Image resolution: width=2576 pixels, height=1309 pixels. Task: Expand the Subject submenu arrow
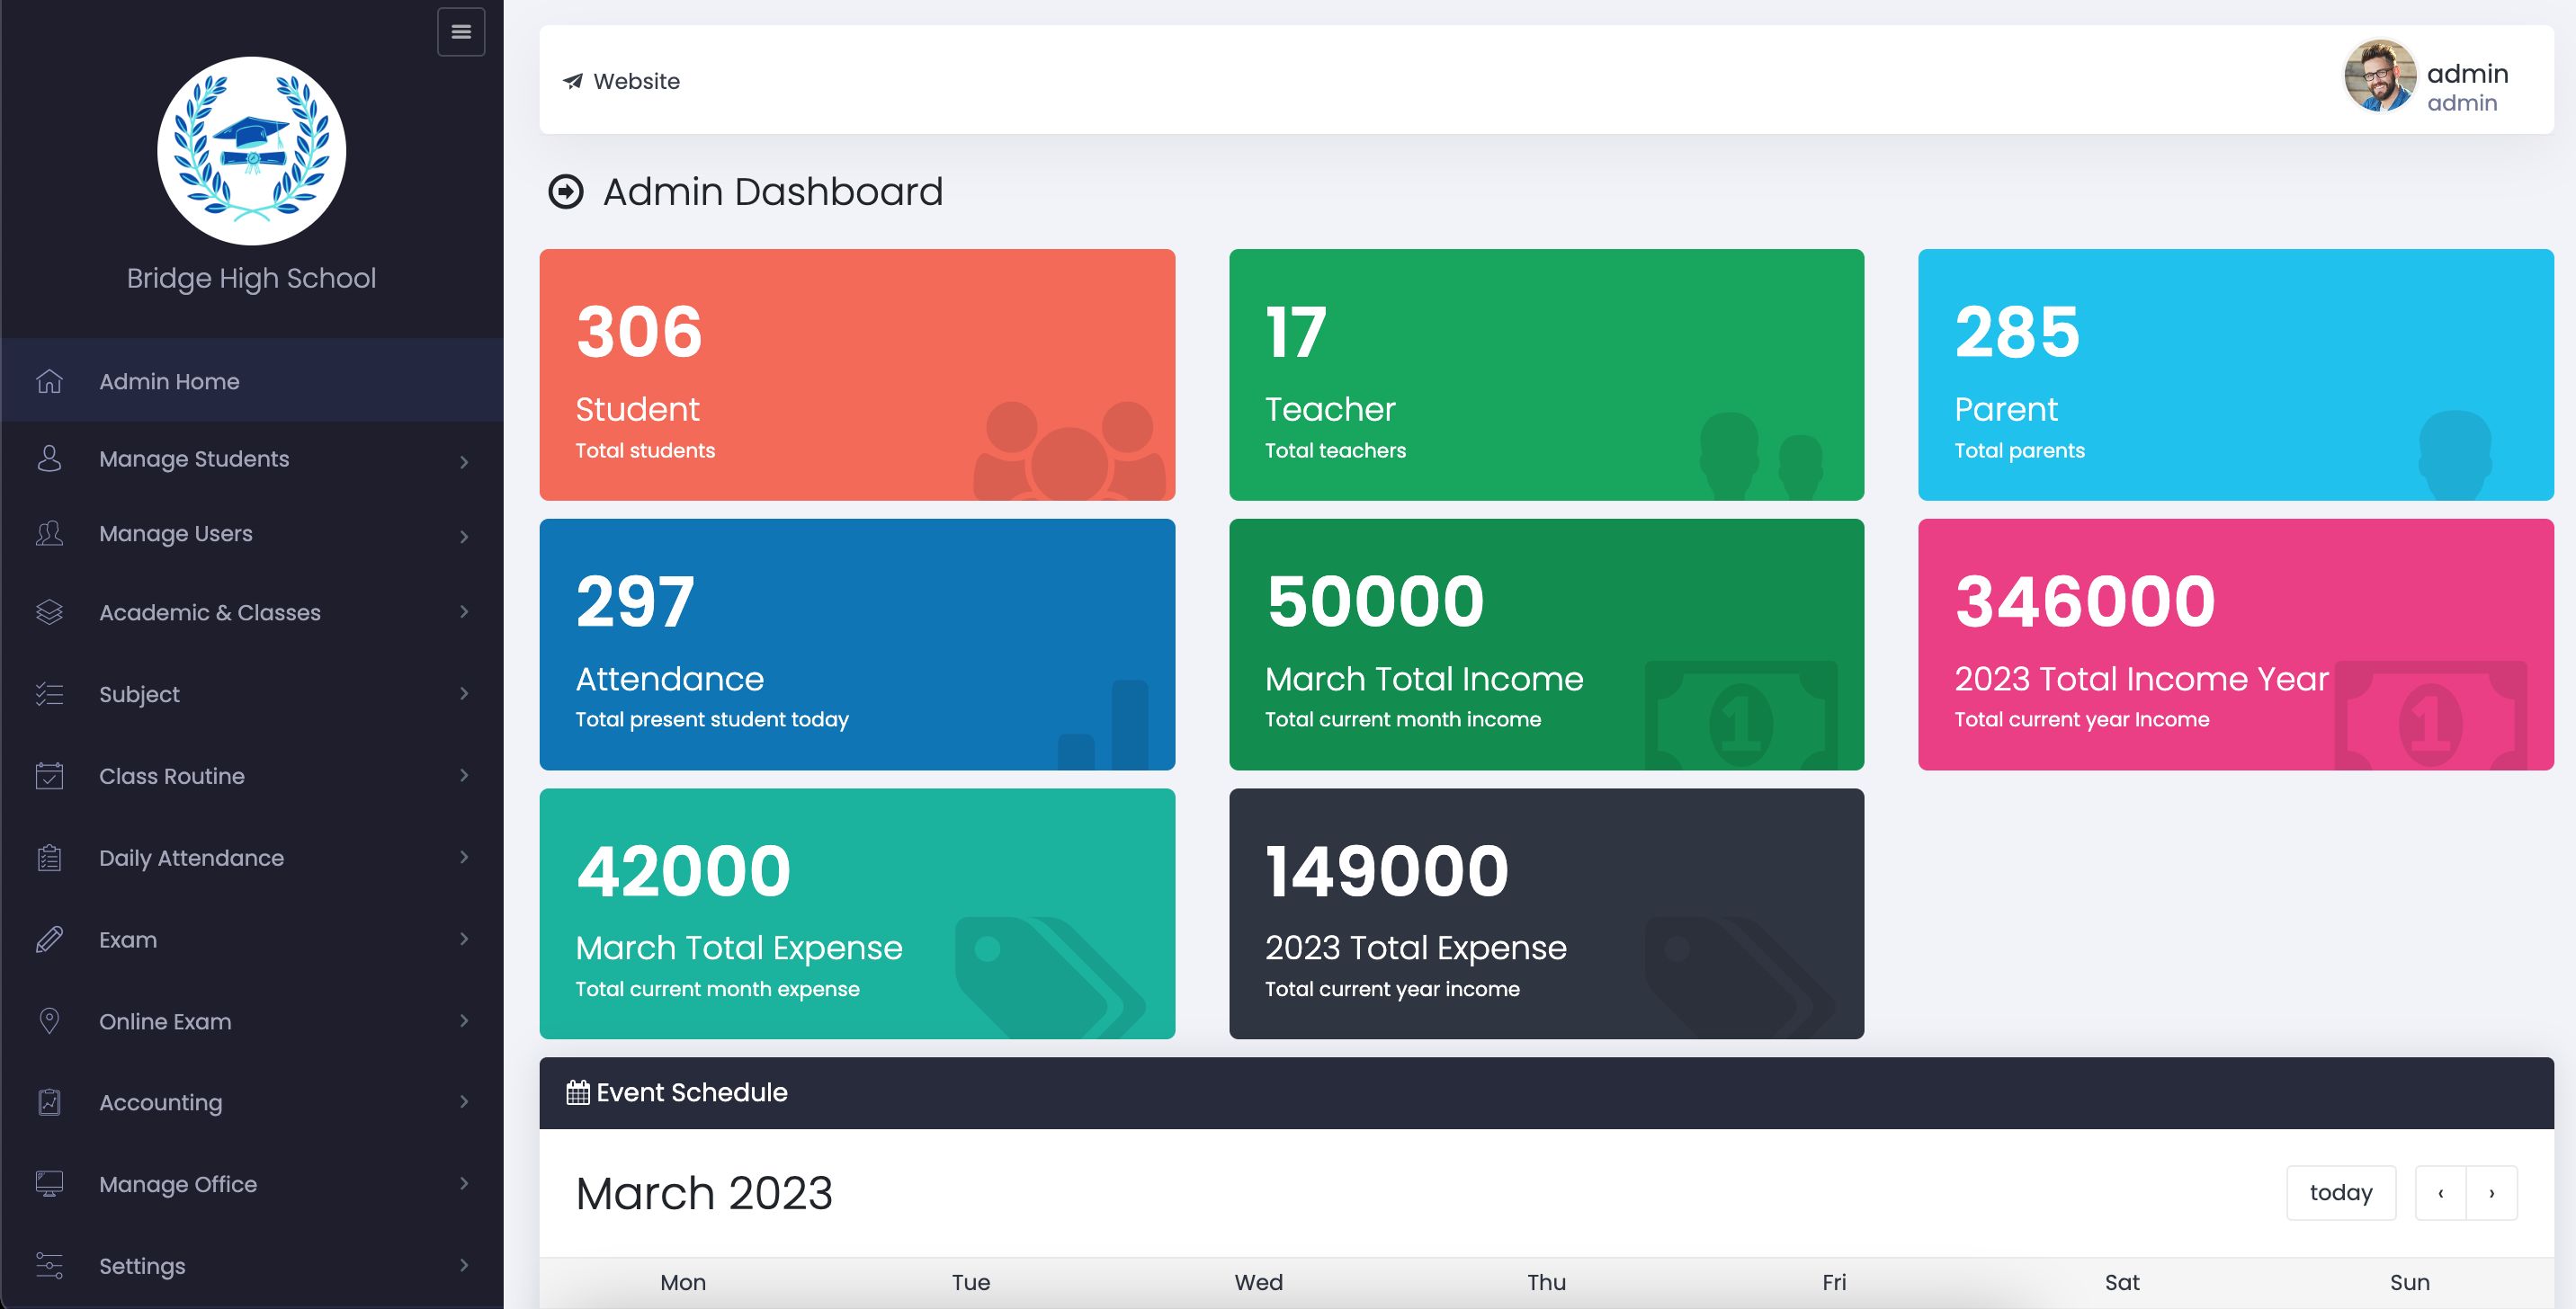pyautogui.click(x=464, y=693)
